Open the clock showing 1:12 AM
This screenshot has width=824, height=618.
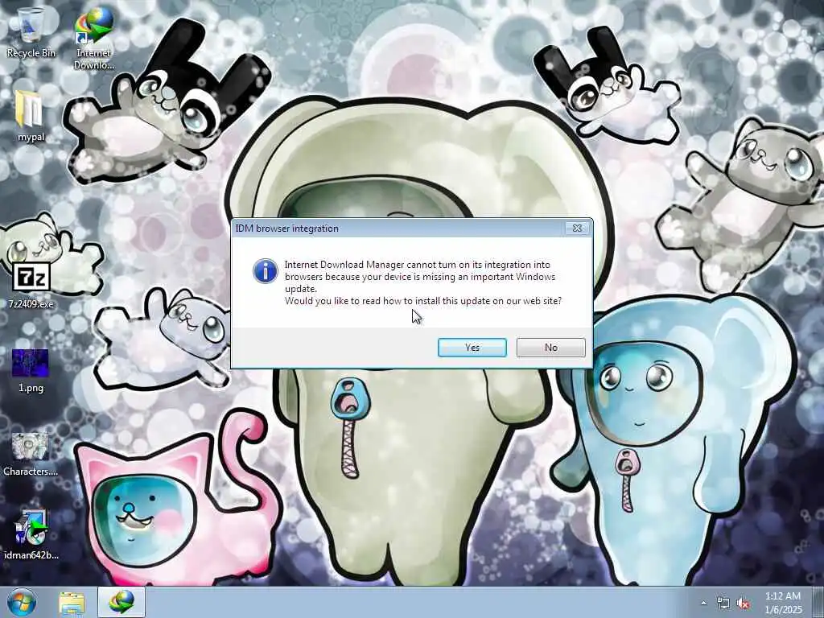(783, 603)
